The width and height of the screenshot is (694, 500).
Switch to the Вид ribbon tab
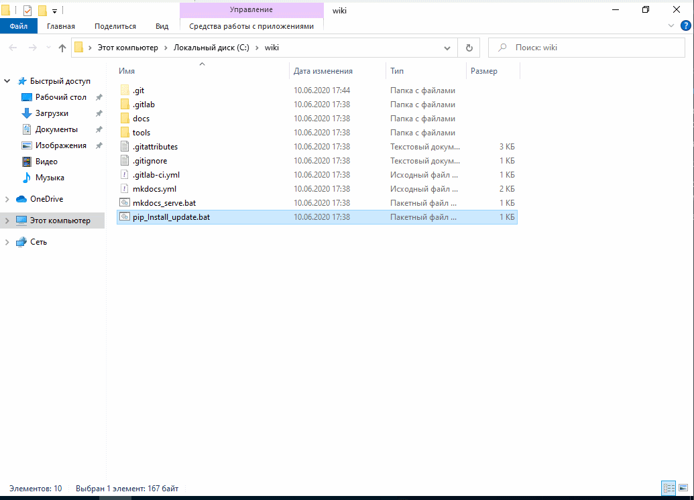[162, 26]
